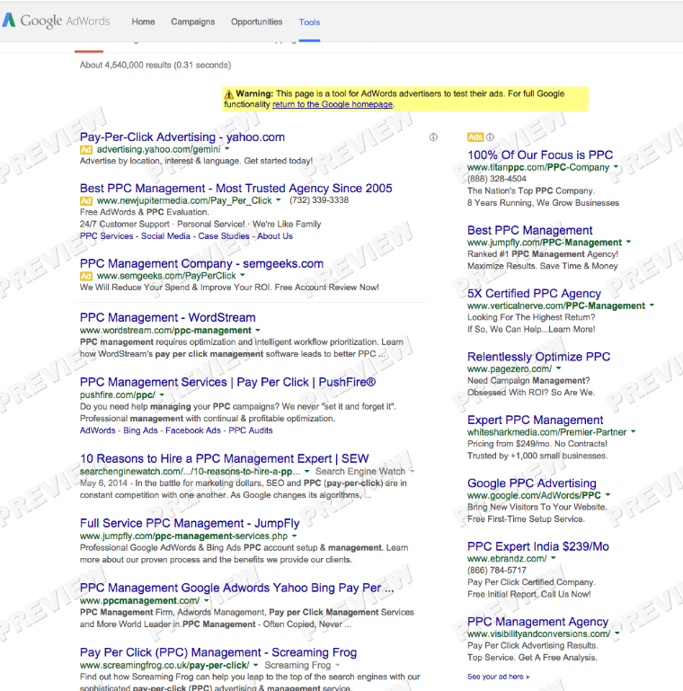Image resolution: width=683 pixels, height=691 pixels.
Task: Expand dropdown next to whitesharkmedia.com URL
Action: click(634, 431)
